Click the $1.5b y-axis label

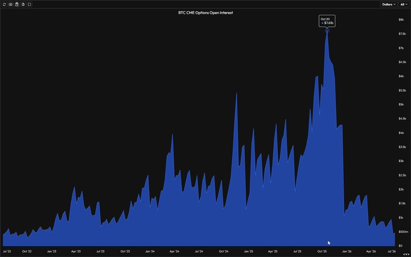(402, 204)
